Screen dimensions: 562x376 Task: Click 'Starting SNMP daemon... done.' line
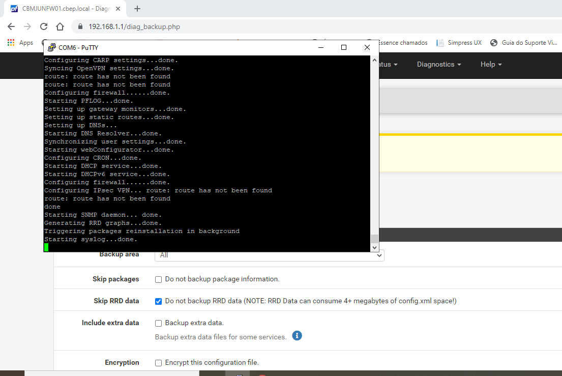tap(103, 215)
